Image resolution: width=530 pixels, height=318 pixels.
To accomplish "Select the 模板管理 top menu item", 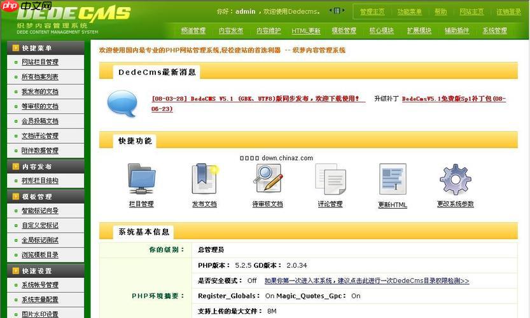I will [x=344, y=31].
